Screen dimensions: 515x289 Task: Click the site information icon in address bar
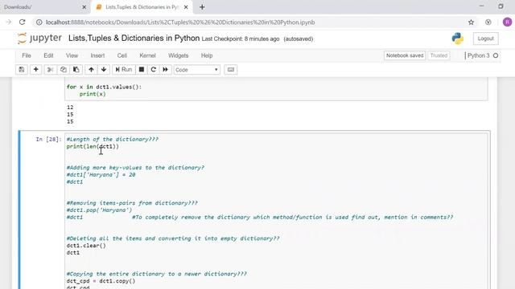[39, 22]
